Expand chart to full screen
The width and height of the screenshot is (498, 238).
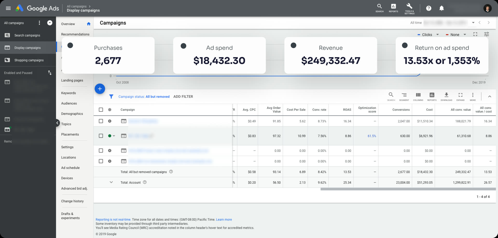(x=475, y=34)
